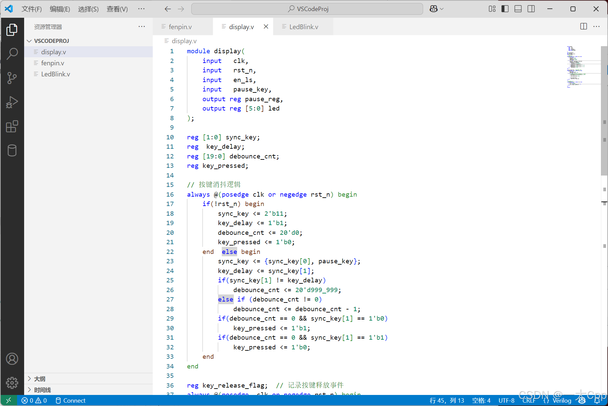This screenshot has width=608, height=406.
Task: Toggle the secondary side bar
Action: coord(531,9)
